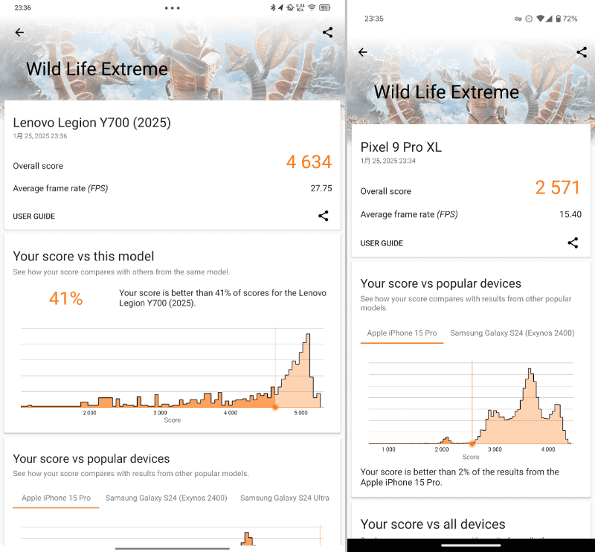Open the three-dot menu on Lenovo screen
Screen dimensions: 595x552
(x=173, y=8)
